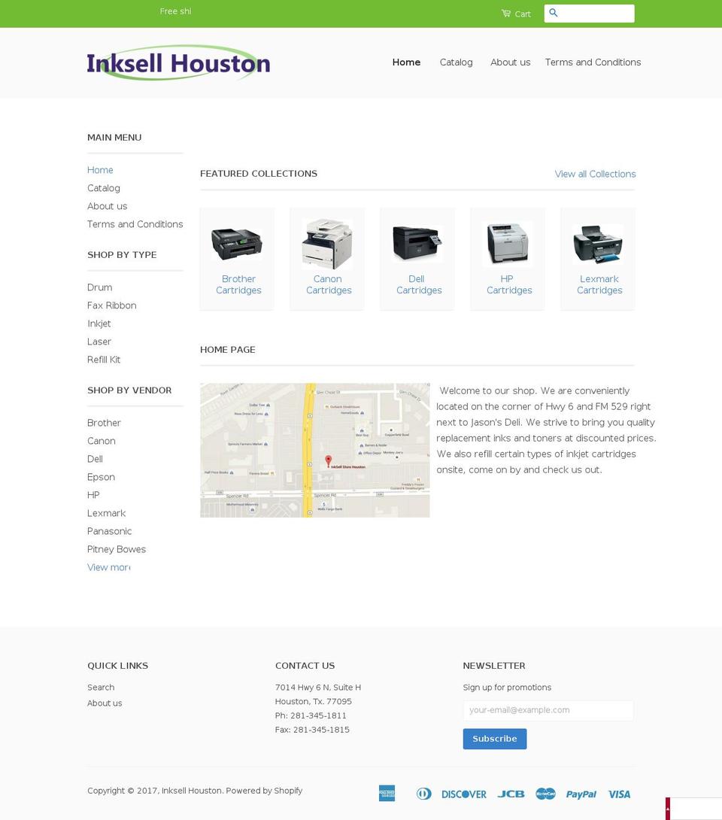Viewport: 722px width, 820px height.
Task: Select Catalog in top navigation
Action: pos(456,62)
